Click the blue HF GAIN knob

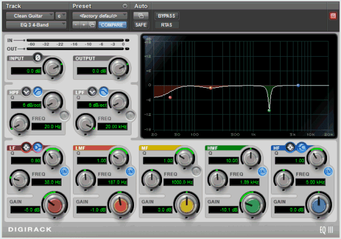click(x=318, y=205)
